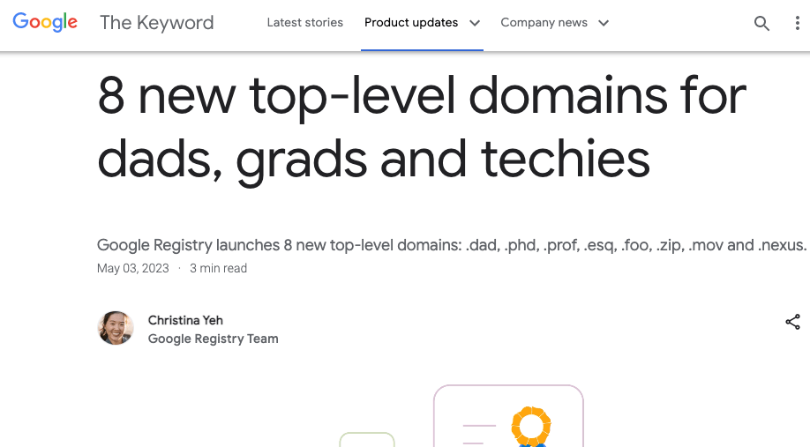Click the May 03, 2023 publish date

click(x=131, y=268)
